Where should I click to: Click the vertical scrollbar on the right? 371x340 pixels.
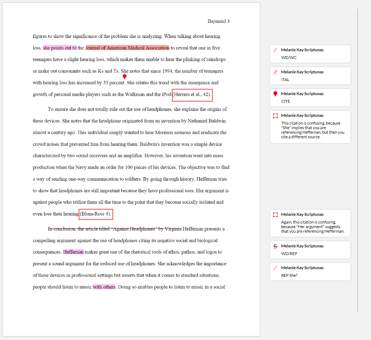coord(358,160)
